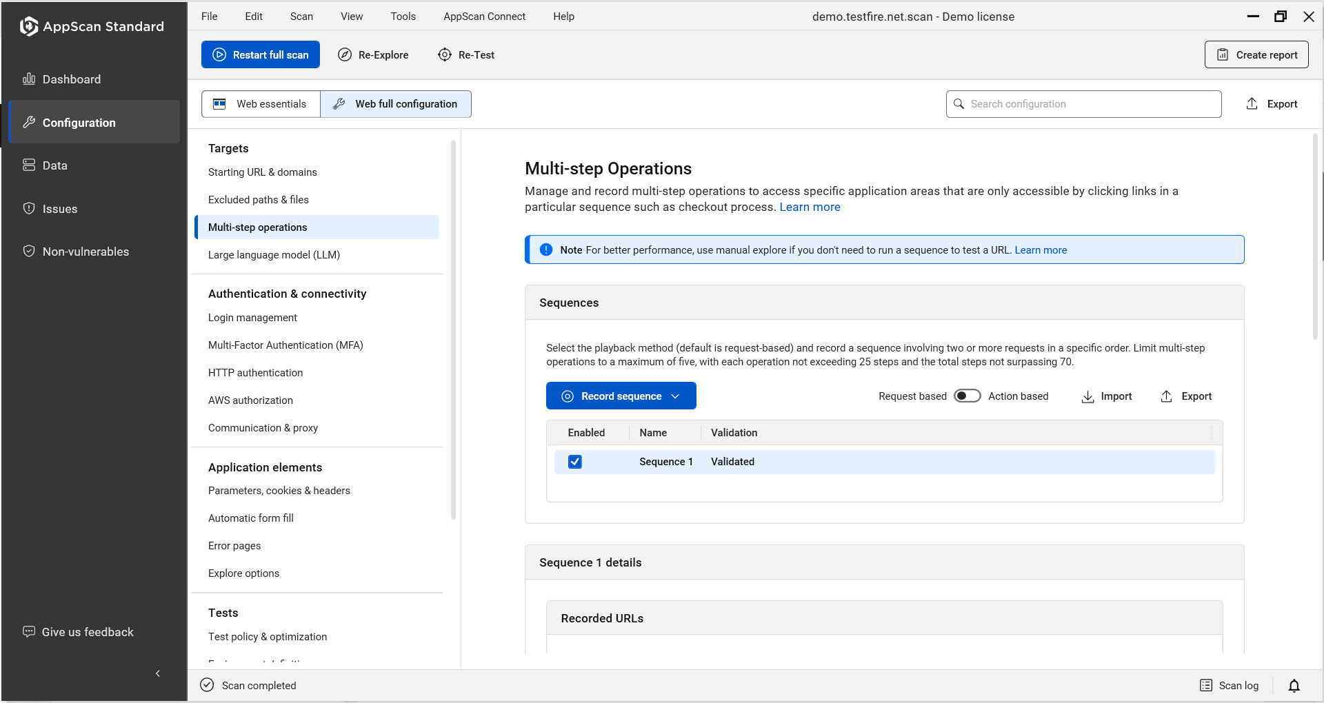Click Non-vulnerables shield icon
The image size is (1324, 703).
point(28,251)
